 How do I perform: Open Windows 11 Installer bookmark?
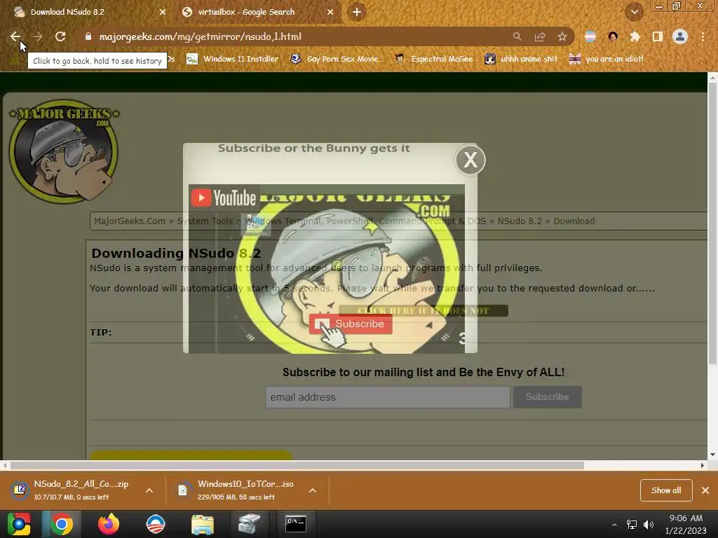coord(233,59)
